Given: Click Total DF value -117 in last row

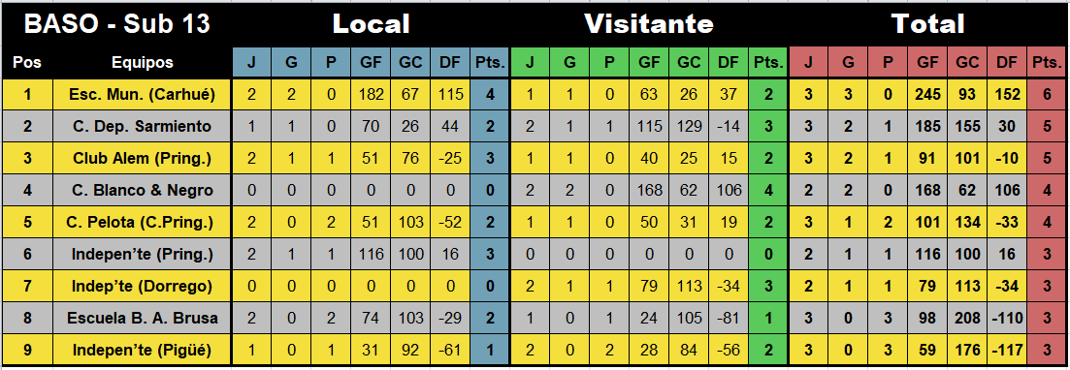Looking at the screenshot, I should (1007, 351).
